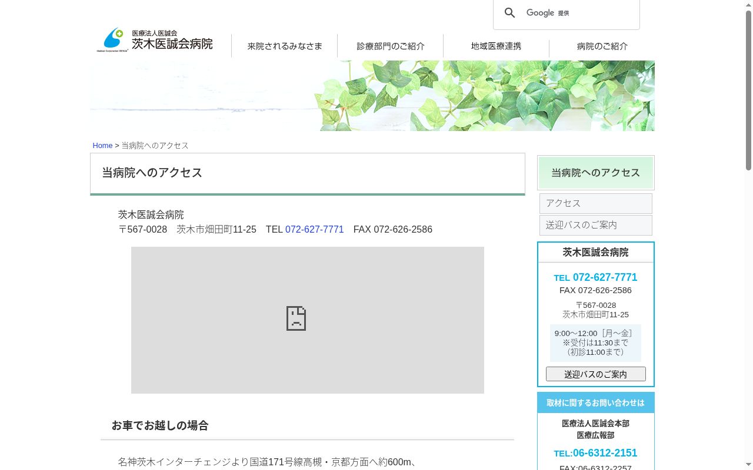Image resolution: width=753 pixels, height=470 pixels.
Task: Click the 名神茨木インターチェンジ directions text
Action: coord(267,462)
